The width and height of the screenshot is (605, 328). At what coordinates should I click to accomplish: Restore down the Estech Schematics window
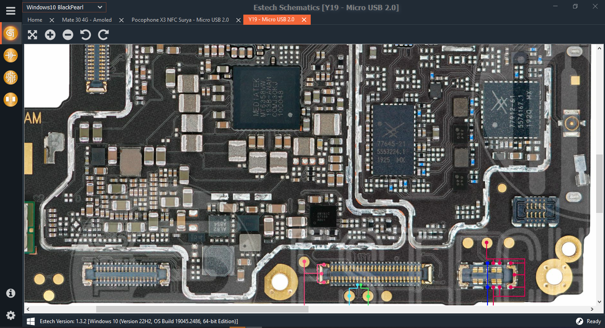click(x=575, y=7)
